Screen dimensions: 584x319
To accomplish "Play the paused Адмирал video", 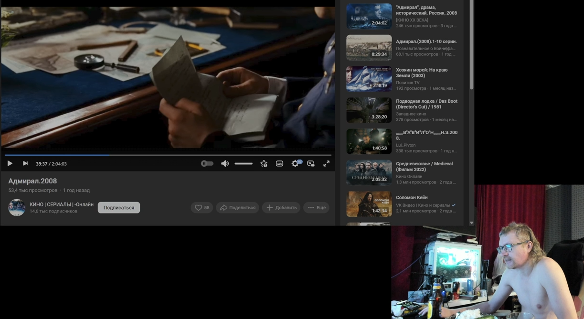I will coord(10,163).
